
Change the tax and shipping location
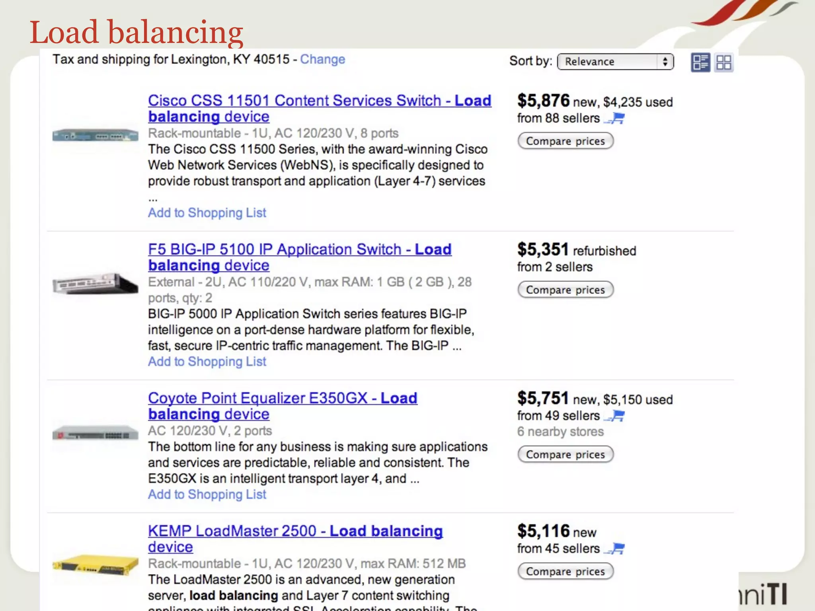pyautogui.click(x=322, y=59)
